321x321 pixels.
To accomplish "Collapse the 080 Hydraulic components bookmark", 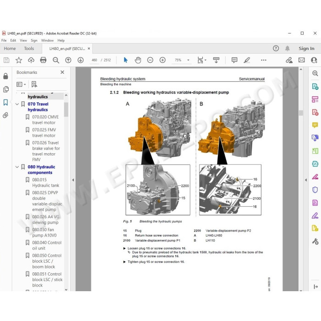I will pos(17,167).
